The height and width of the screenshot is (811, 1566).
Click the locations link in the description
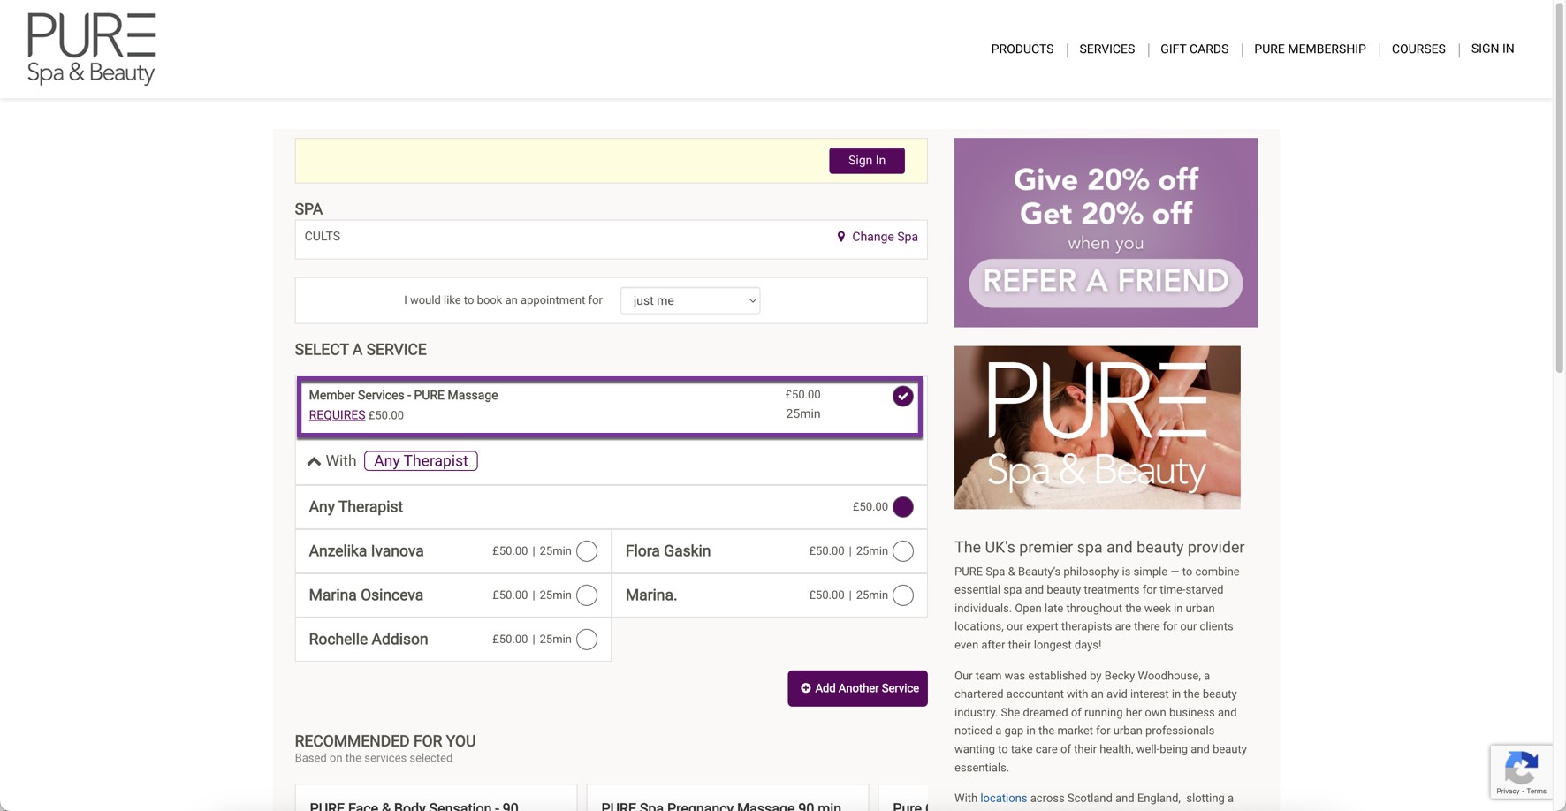coord(1003,799)
